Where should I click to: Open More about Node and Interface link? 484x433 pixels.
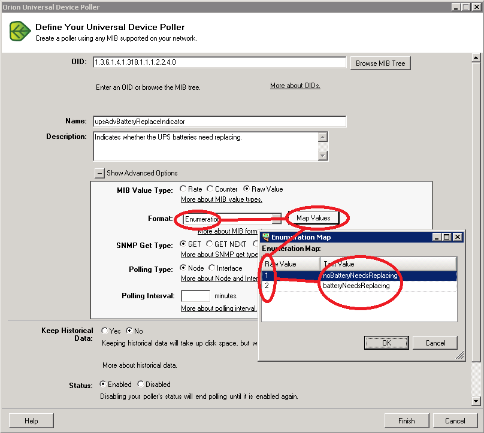pyautogui.click(x=219, y=278)
